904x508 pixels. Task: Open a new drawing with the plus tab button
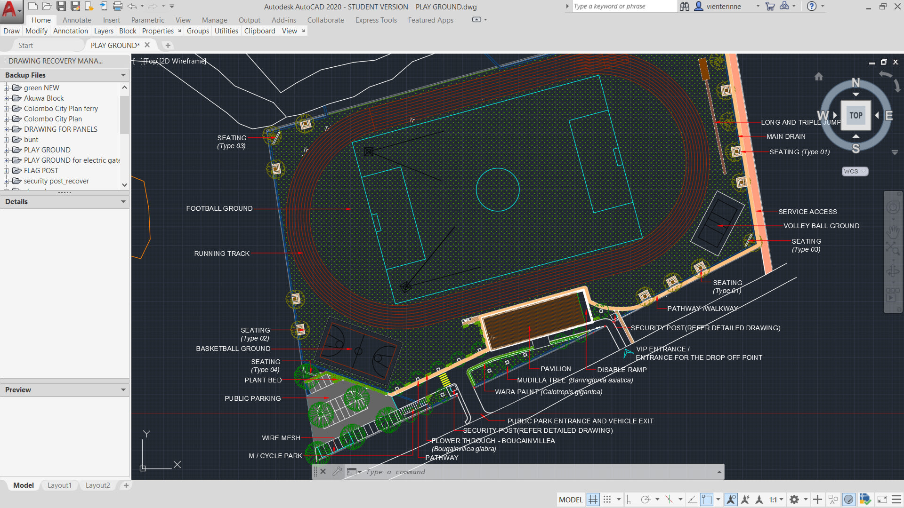tap(168, 45)
